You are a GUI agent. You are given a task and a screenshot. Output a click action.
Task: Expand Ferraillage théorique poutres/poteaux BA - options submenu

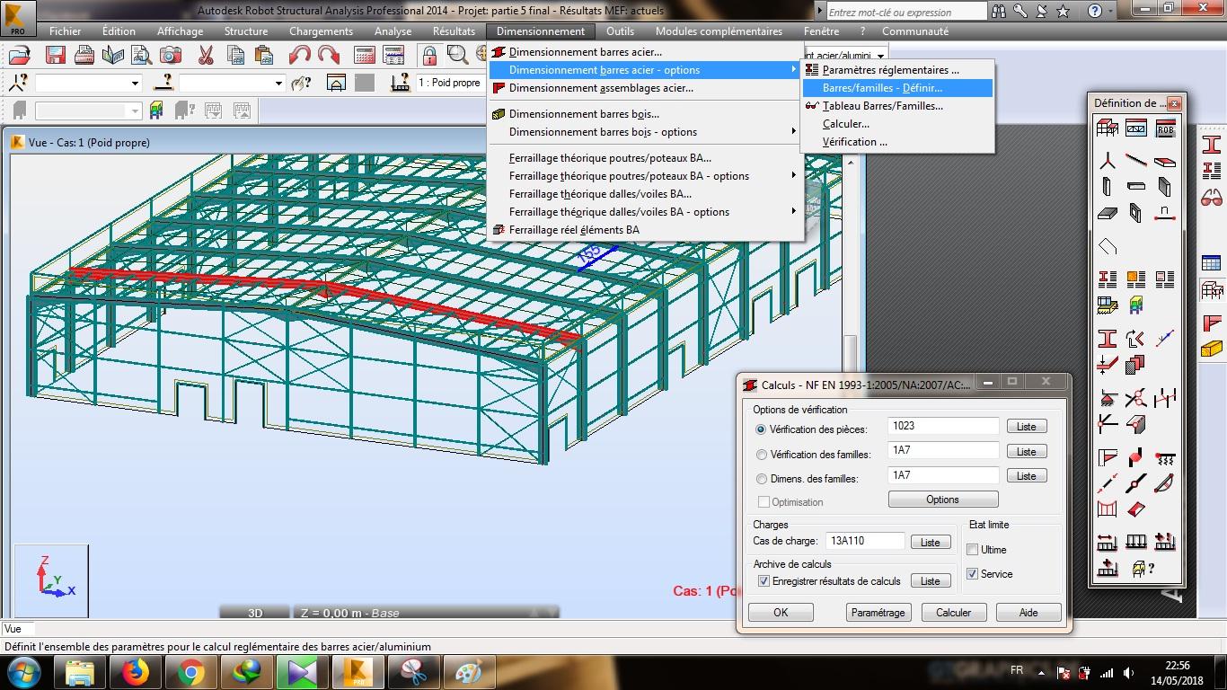pos(645,176)
